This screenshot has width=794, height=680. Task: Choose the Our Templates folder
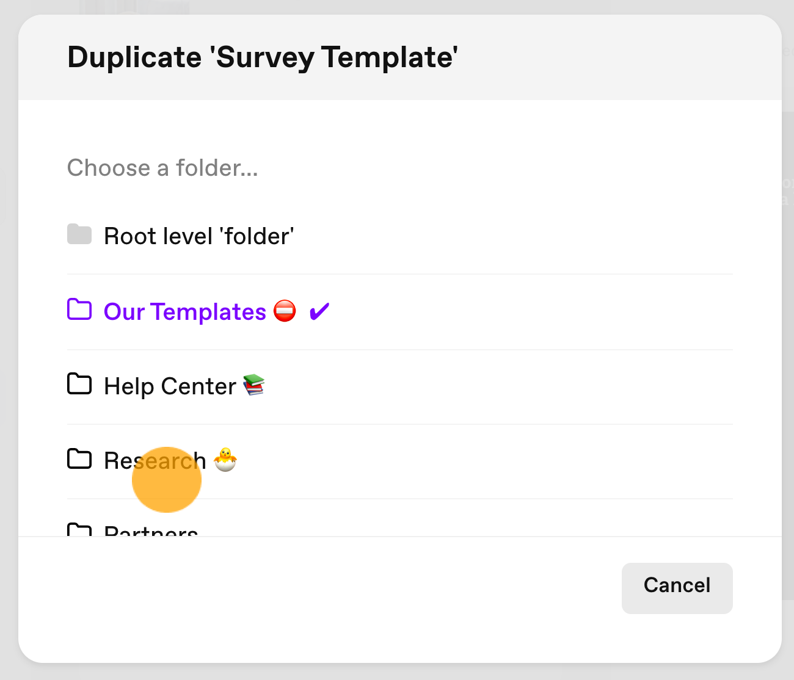[399, 312]
